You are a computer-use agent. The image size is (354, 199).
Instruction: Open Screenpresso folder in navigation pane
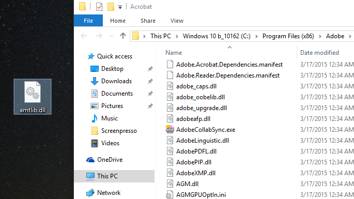pos(119,131)
